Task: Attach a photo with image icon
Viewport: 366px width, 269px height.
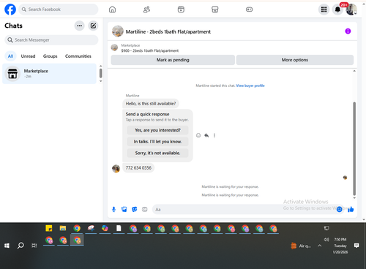Action: [124, 209]
